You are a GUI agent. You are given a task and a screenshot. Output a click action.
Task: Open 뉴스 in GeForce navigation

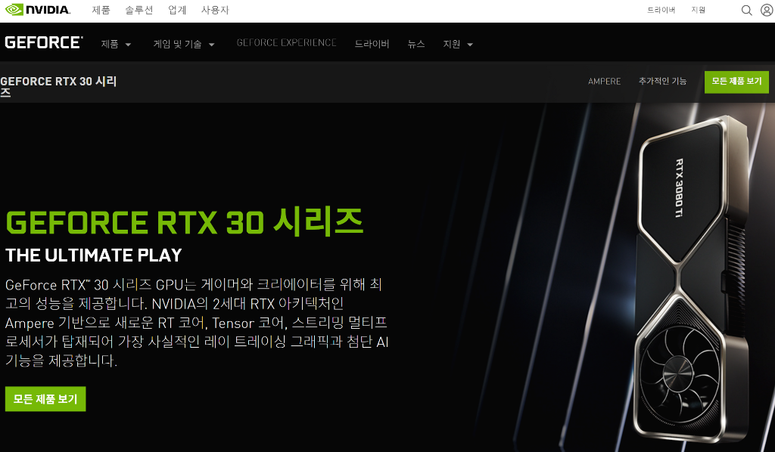pyautogui.click(x=416, y=45)
